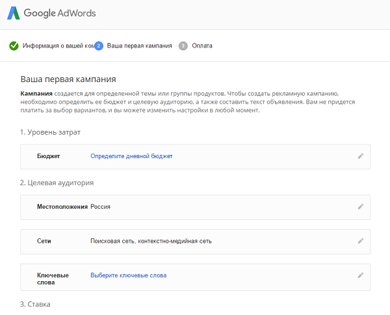Edit Ключевые слова using the pencil icon
Viewport: 390px width, 315px height.
361,275
